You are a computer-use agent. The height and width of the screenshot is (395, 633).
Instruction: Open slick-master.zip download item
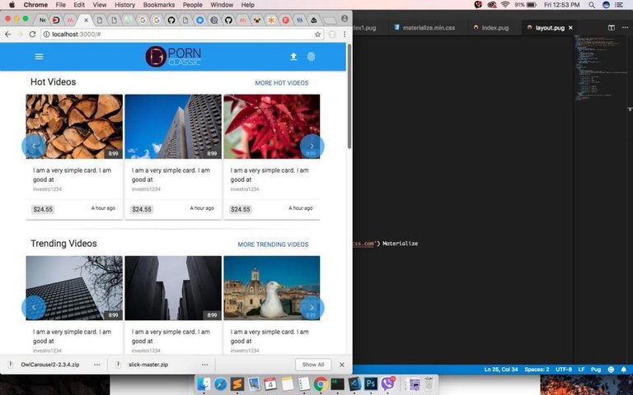[148, 365]
